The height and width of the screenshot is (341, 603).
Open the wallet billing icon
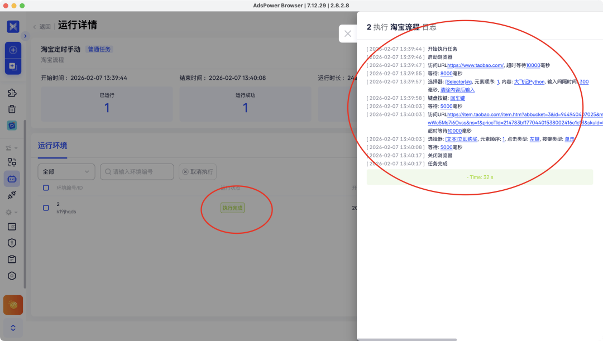coord(12,227)
